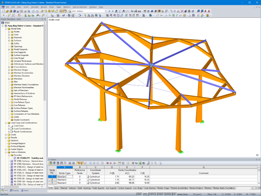Image resolution: width=261 pixels, height=196 pixels.
Task: Expand the Members tree folder
Action: 9,79
